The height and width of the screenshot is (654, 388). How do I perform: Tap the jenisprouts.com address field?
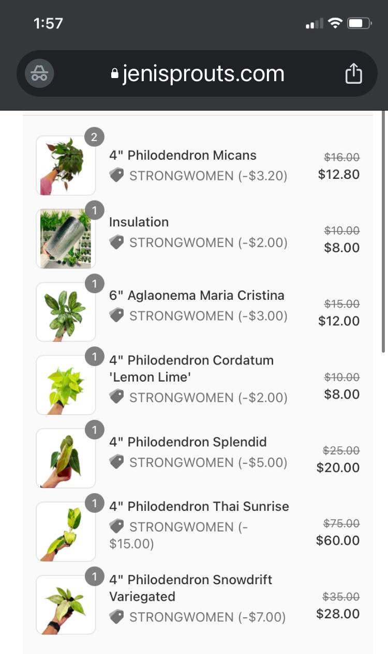(x=203, y=73)
